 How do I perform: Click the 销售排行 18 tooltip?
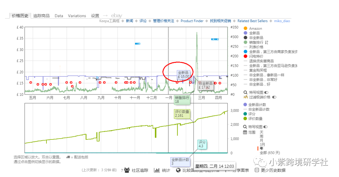(182, 99)
